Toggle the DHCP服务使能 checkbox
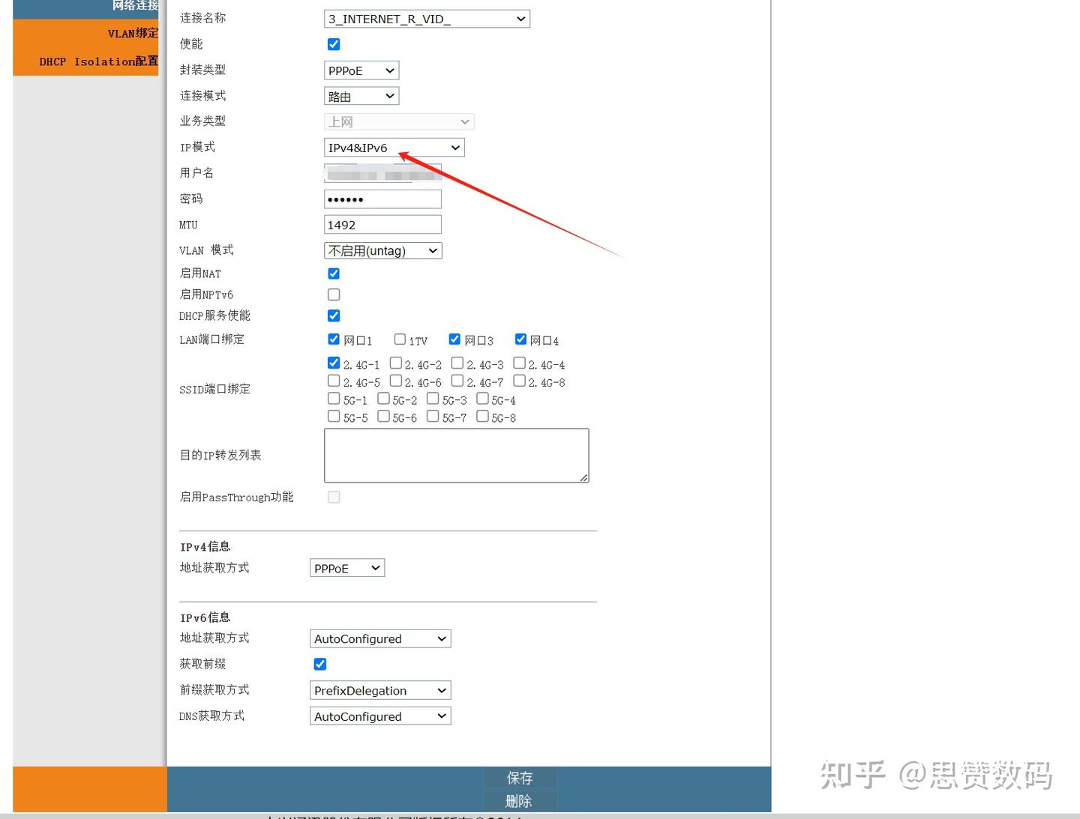The height and width of the screenshot is (819, 1080). [334, 315]
